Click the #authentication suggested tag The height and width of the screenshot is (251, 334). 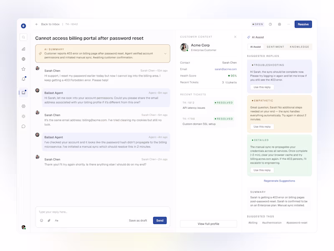[272, 223]
